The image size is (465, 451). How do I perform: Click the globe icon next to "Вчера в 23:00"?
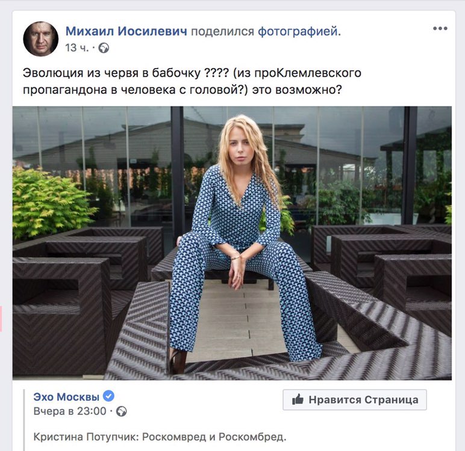121,411
